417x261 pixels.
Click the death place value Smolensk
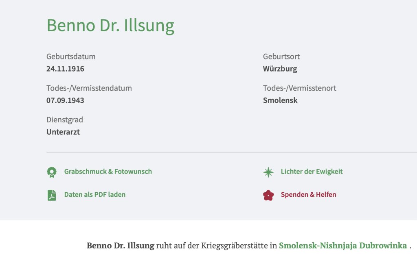pos(280,100)
